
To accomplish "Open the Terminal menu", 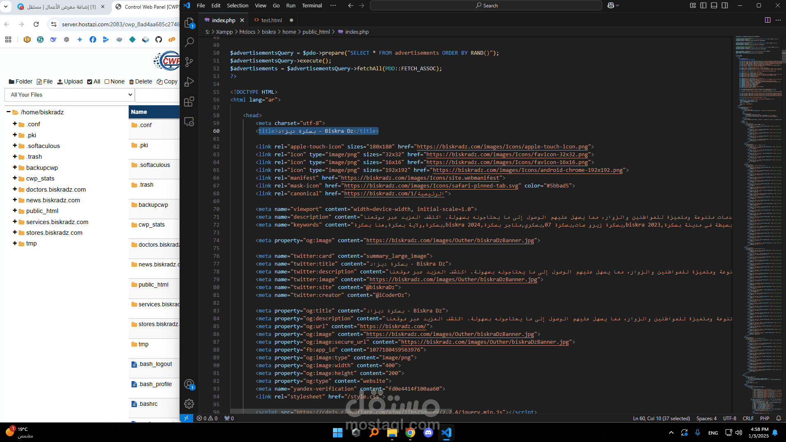I will pos(312,5).
